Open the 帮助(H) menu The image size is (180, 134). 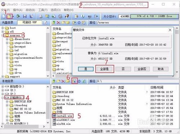coord(69,10)
